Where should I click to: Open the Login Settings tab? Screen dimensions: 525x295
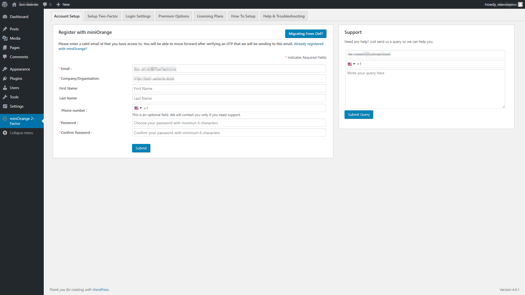pos(138,16)
